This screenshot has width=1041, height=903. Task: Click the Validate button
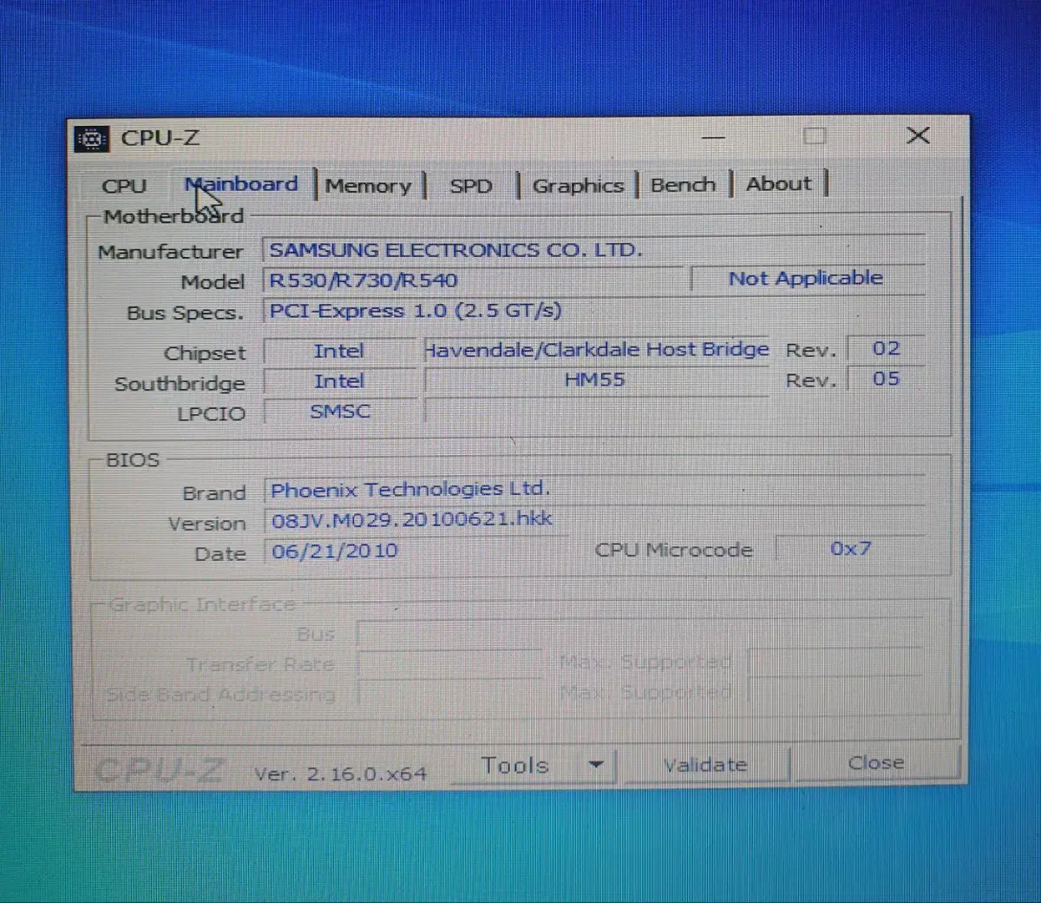[x=705, y=765]
